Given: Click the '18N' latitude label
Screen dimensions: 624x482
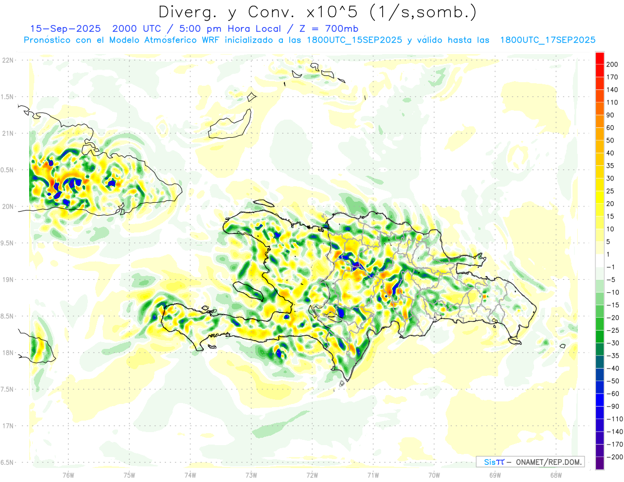Looking at the screenshot, I should point(7,353).
